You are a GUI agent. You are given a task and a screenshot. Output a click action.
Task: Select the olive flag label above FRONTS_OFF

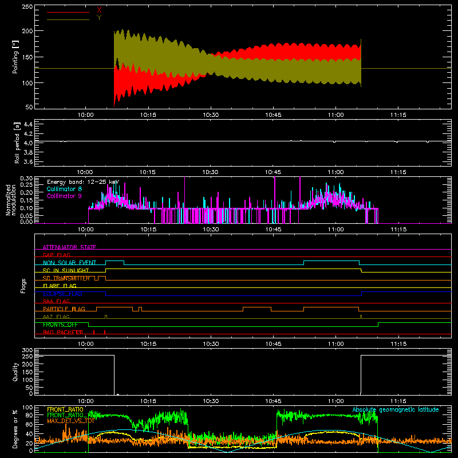(56, 317)
